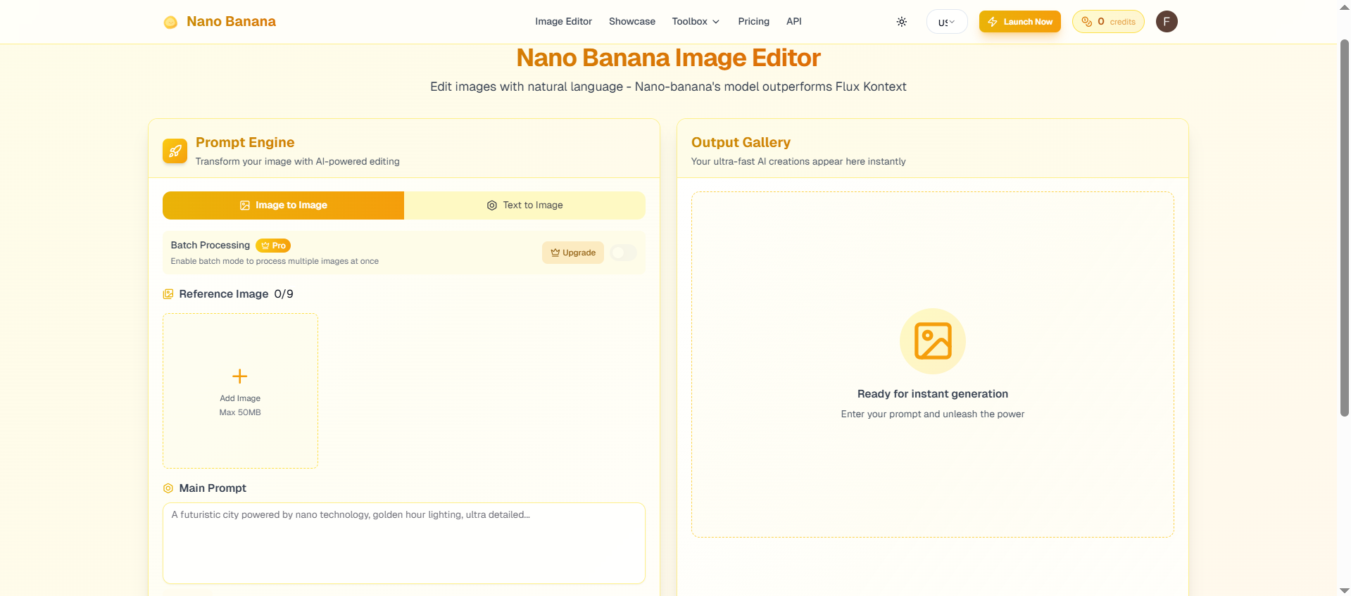Click the page vertical scrollbar thumb
This screenshot has width=1351, height=596.
click(x=1344, y=229)
